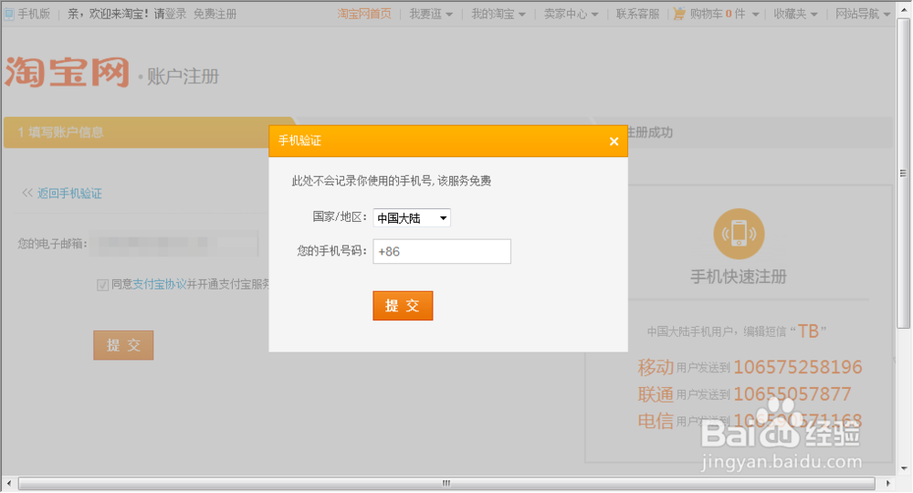
Task: Click the 账户注册 page title text
Action: tap(183, 77)
